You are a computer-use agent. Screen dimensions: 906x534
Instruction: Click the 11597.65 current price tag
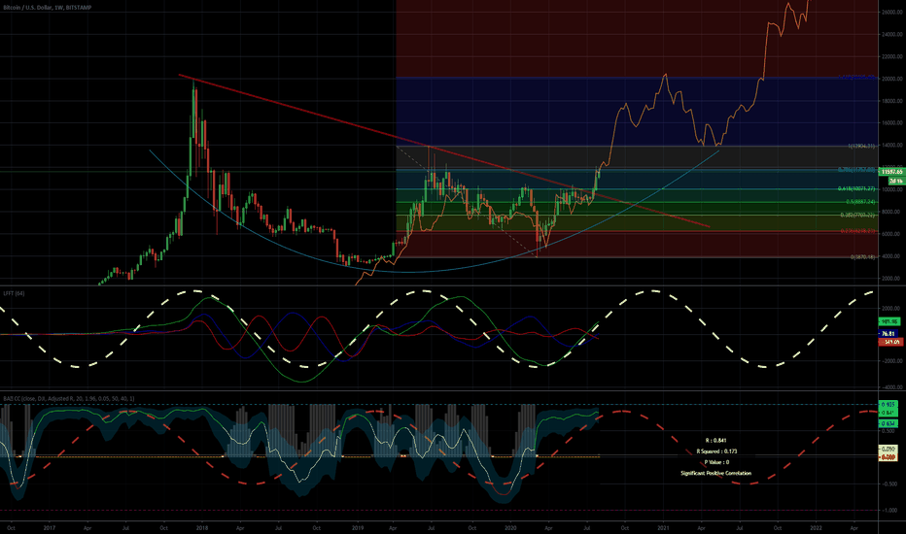coord(891,172)
